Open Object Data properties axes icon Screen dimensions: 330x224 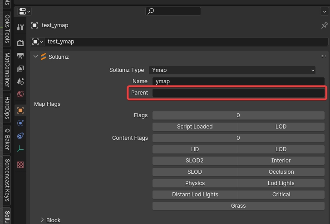click(x=20, y=148)
